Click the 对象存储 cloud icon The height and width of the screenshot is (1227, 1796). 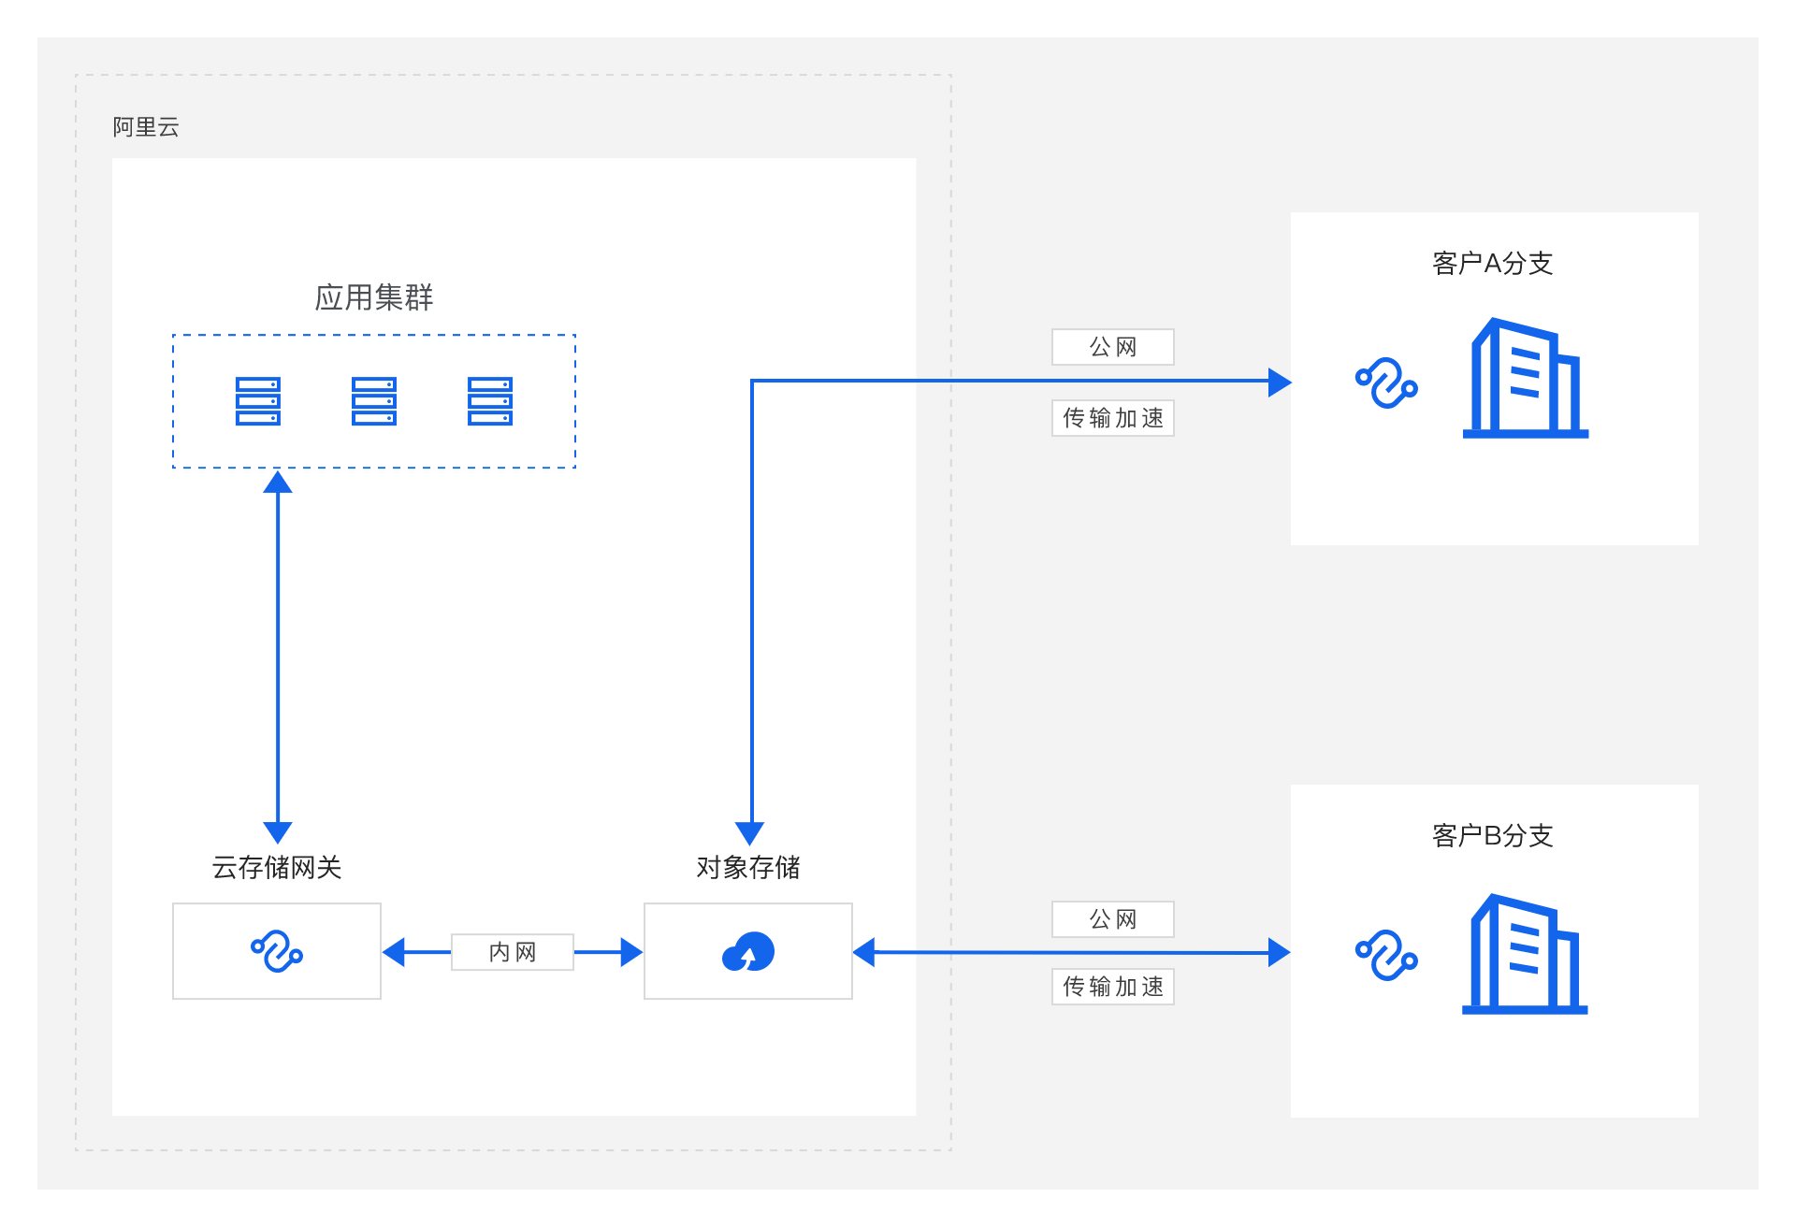point(748,952)
